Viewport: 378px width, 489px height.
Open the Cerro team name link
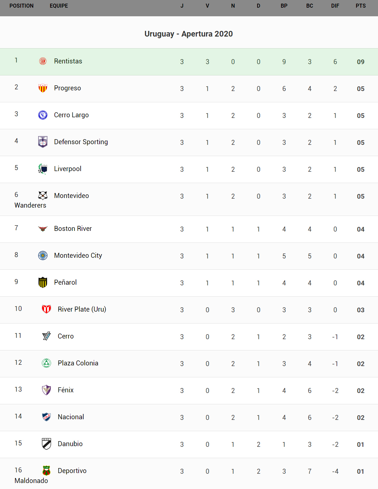(x=66, y=336)
